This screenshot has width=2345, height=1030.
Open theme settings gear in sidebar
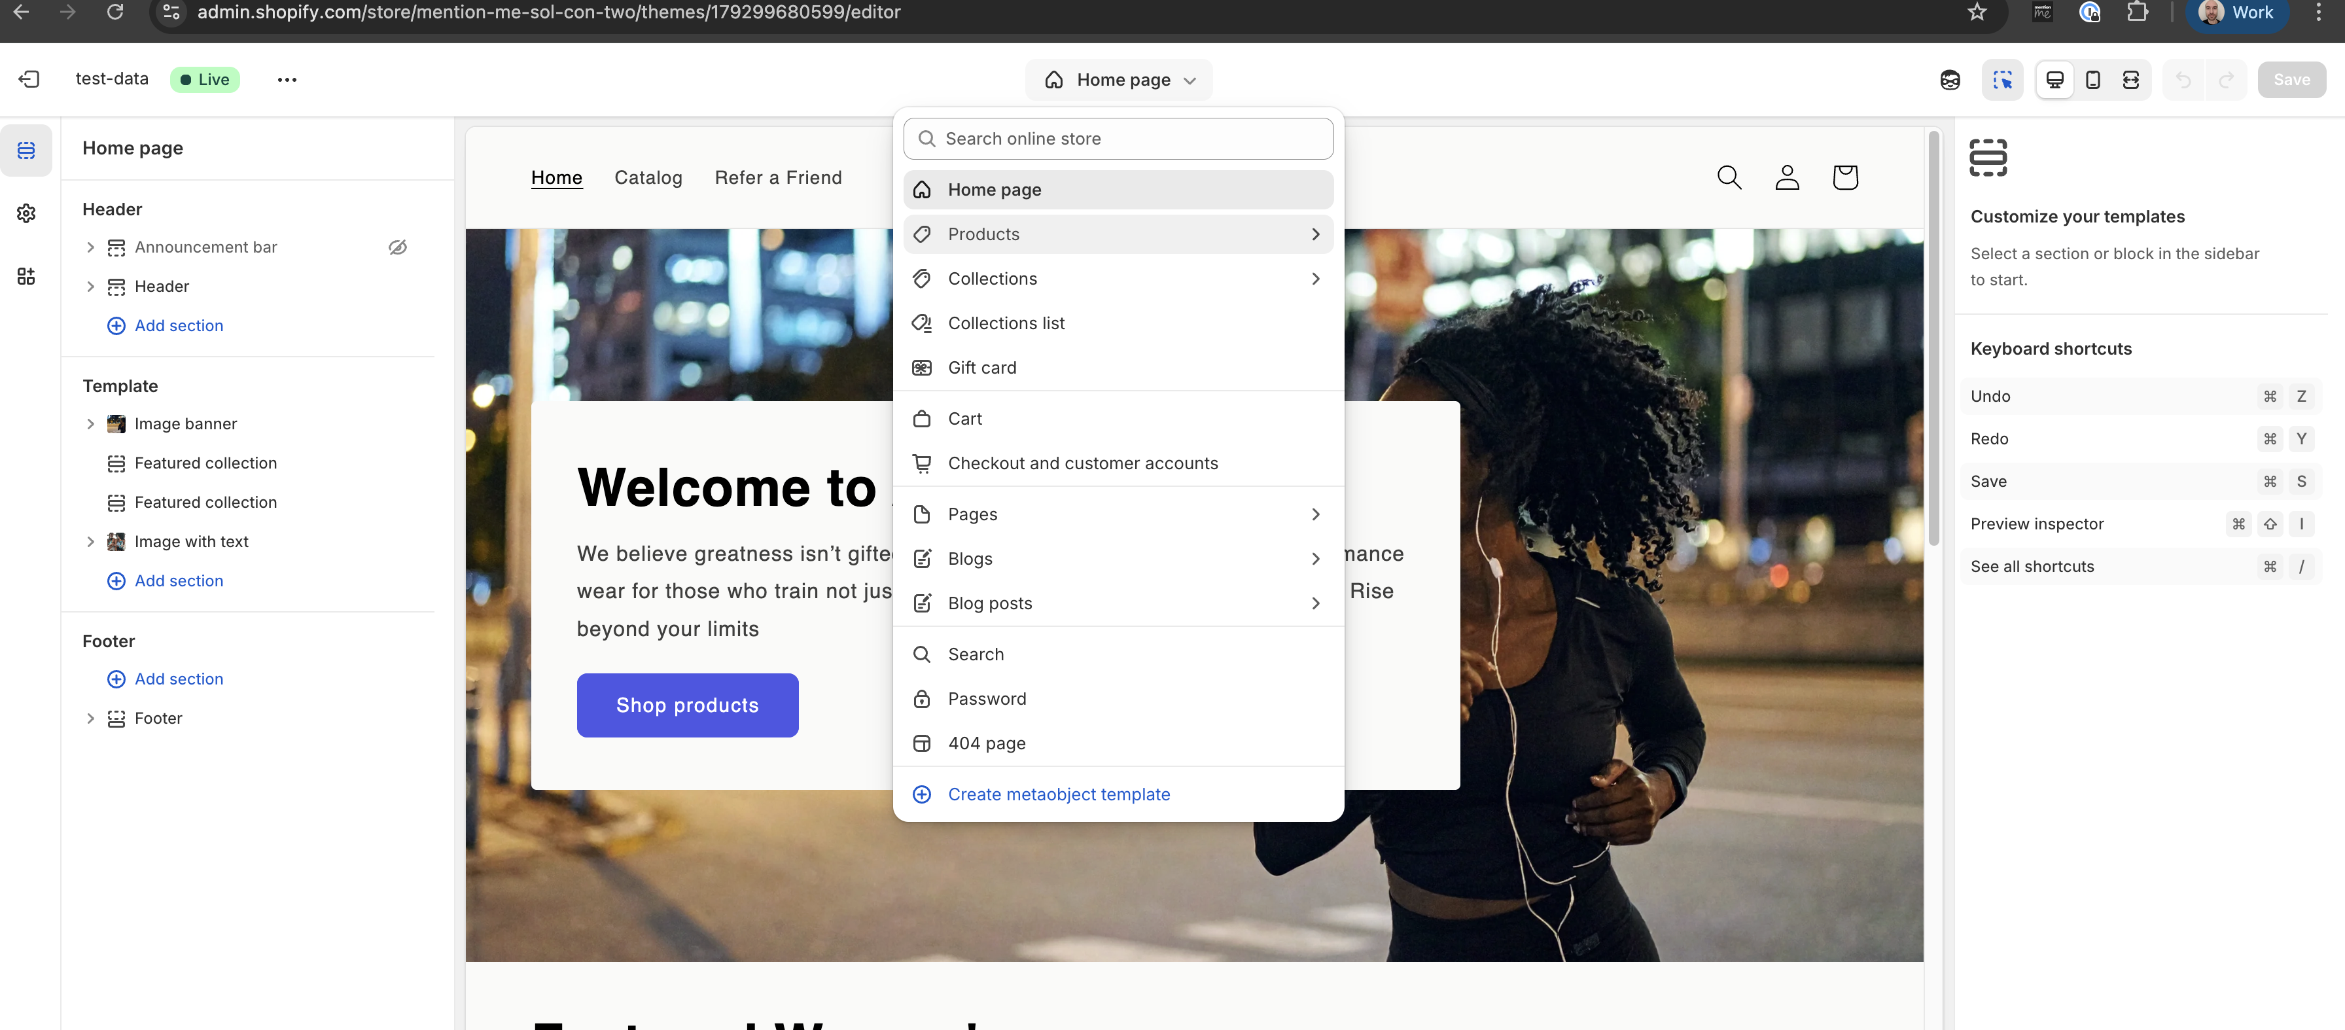26,213
